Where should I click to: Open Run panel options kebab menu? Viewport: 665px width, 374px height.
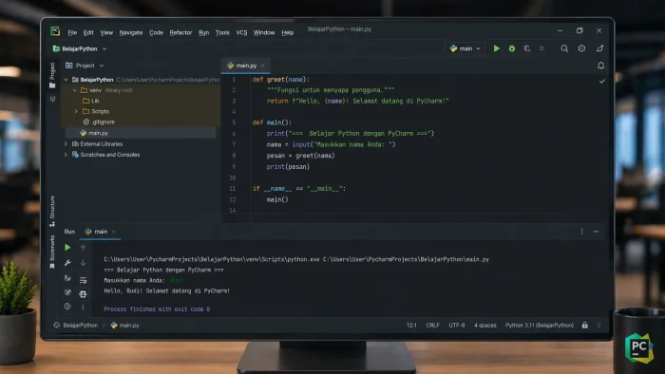[x=581, y=232]
